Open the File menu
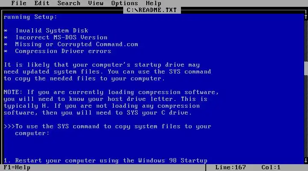308x171 pixels. pyautogui.click(x=19, y=3)
